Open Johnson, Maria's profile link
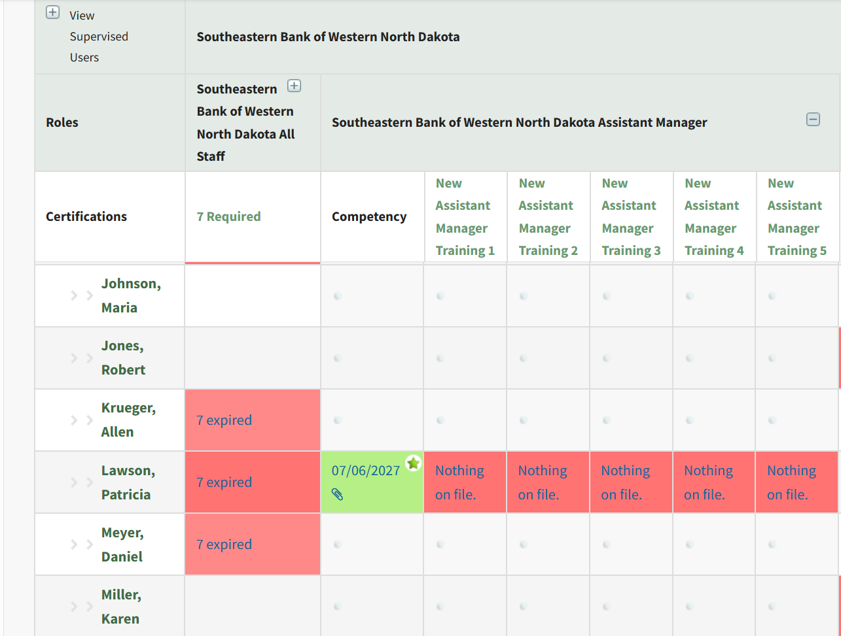The height and width of the screenshot is (636, 841). 131,295
